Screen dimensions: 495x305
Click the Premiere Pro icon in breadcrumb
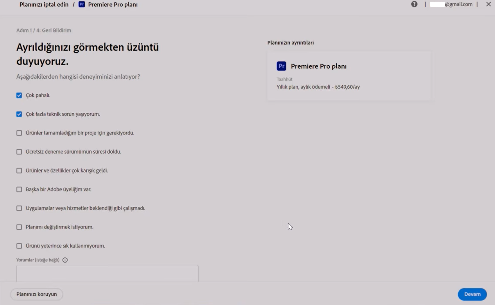point(82,4)
